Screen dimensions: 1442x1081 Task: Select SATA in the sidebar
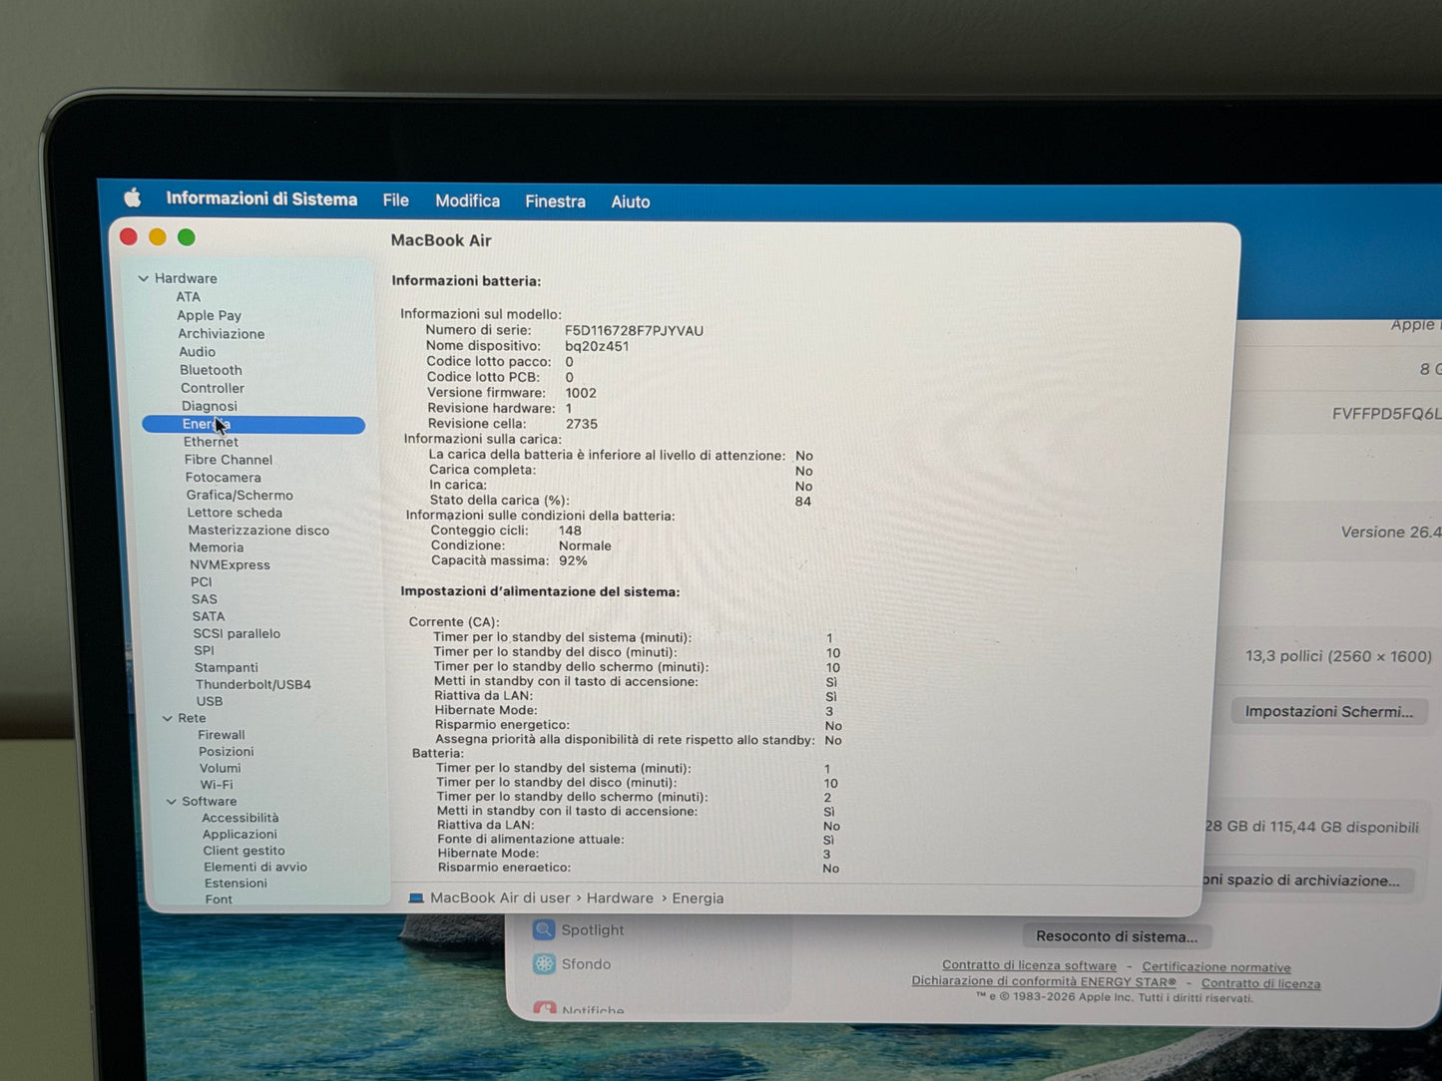click(209, 616)
